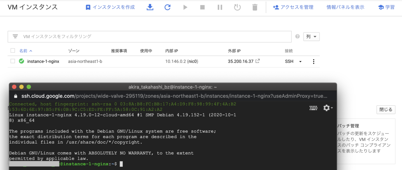Open the instance-1-nginx instance link

point(43,61)
